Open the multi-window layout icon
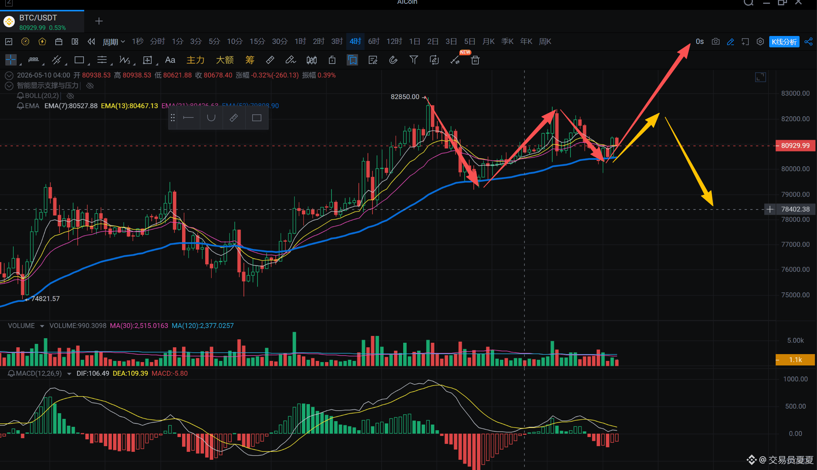The height and width of the screenshot is (470, 817). coord(75,42)
